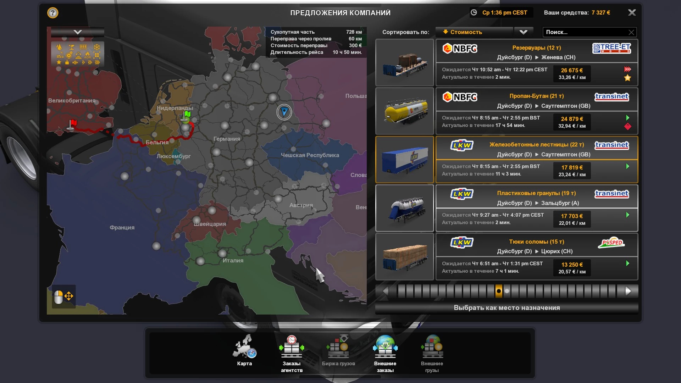Click the help question mark icon
The width and height of the screenshot is (681, 383).
[x=52, y=13]
